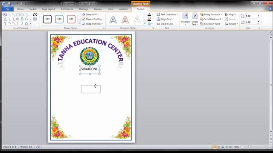The image size is (273, 153).
Task: Switch to Outline view
Action: (x=227, y=147)
